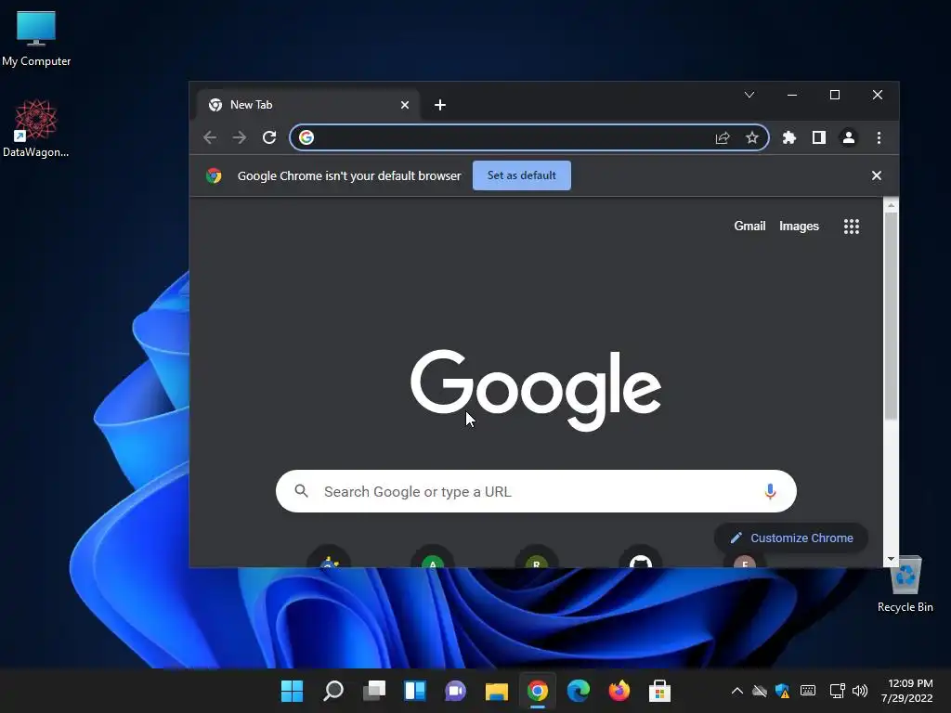Open the green 'A' shortcut tile
Image resolution: width=951 pixels, height=713 pixels.
point(433,559)
